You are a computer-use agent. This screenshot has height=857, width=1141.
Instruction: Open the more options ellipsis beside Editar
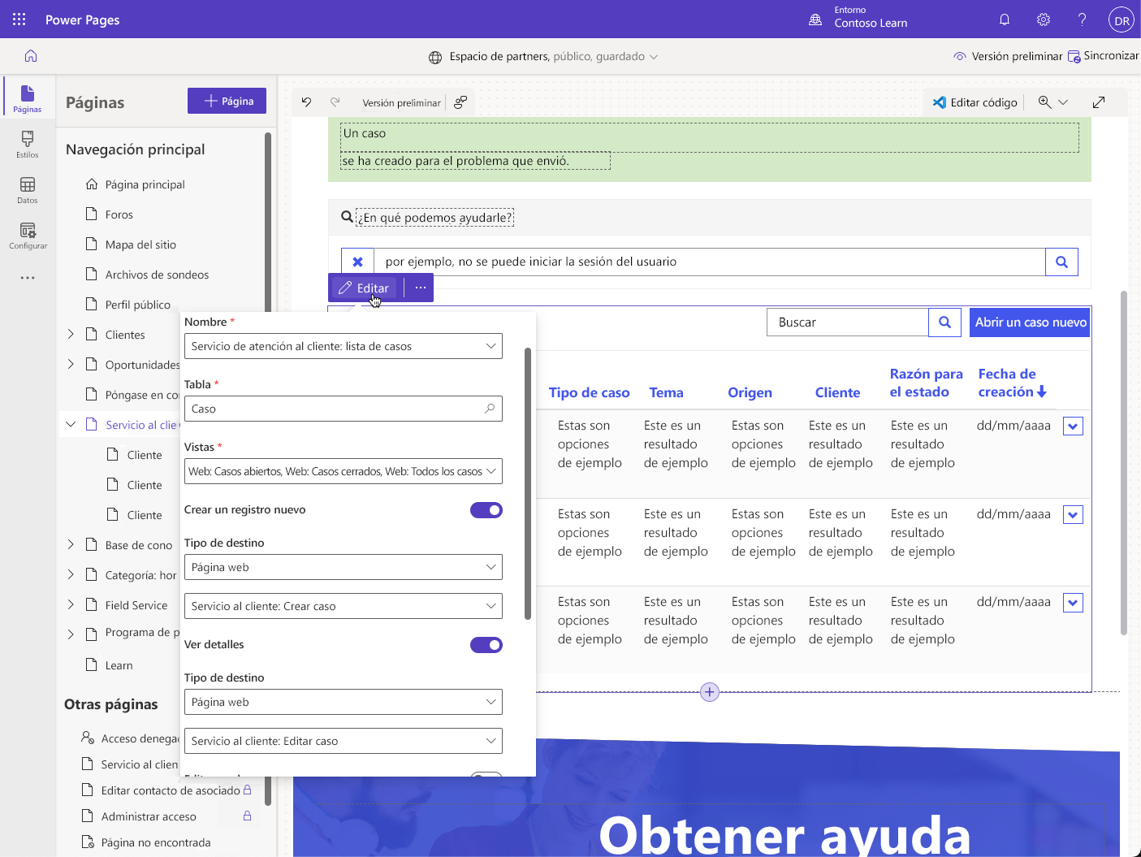[420, 288]
